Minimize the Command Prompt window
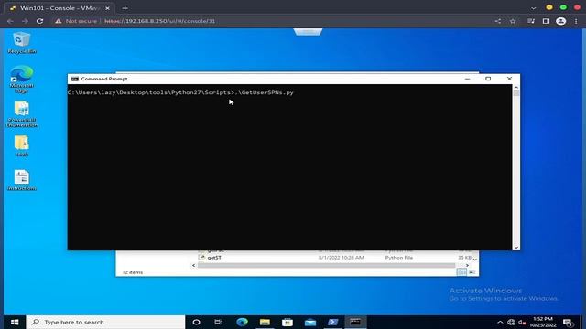 pos(467,79)
